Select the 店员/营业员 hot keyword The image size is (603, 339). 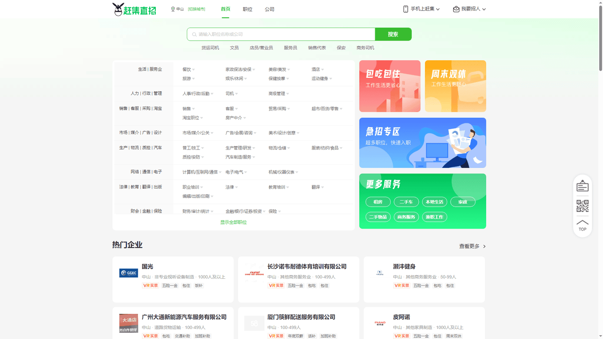click(261, 48)
